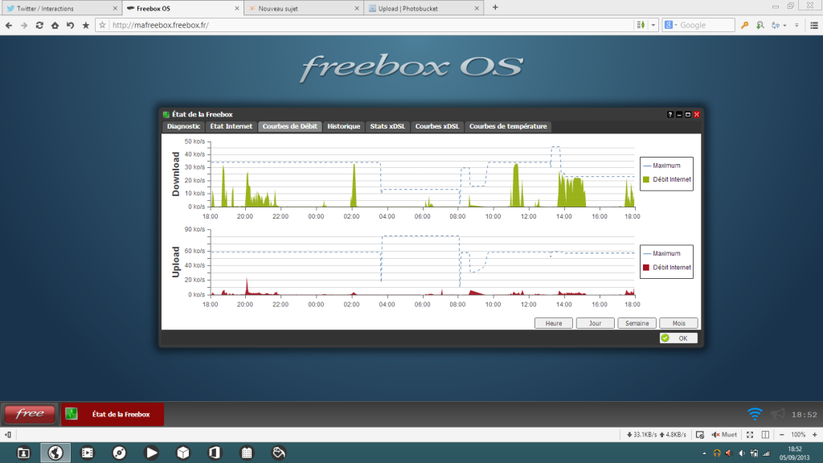The width and height of the screenshot is (823, 463).
Task: Open the Courbes xDSL tab
Action: point(437,126)
